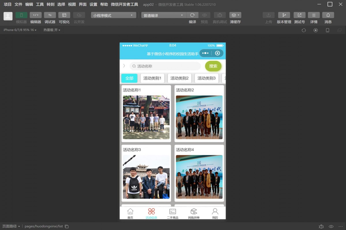Viewport: 346px width, 230px height.
Task: Click the status bar more dots icon
Action: tap(340, 227)
